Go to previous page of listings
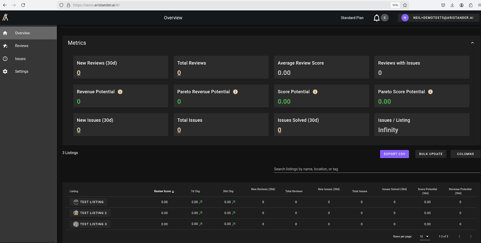This screenshot has height=243, width=481. [459, 236]
